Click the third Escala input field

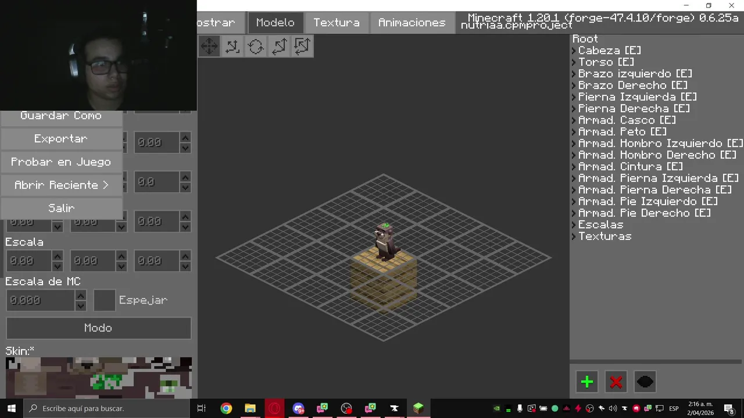157,261
